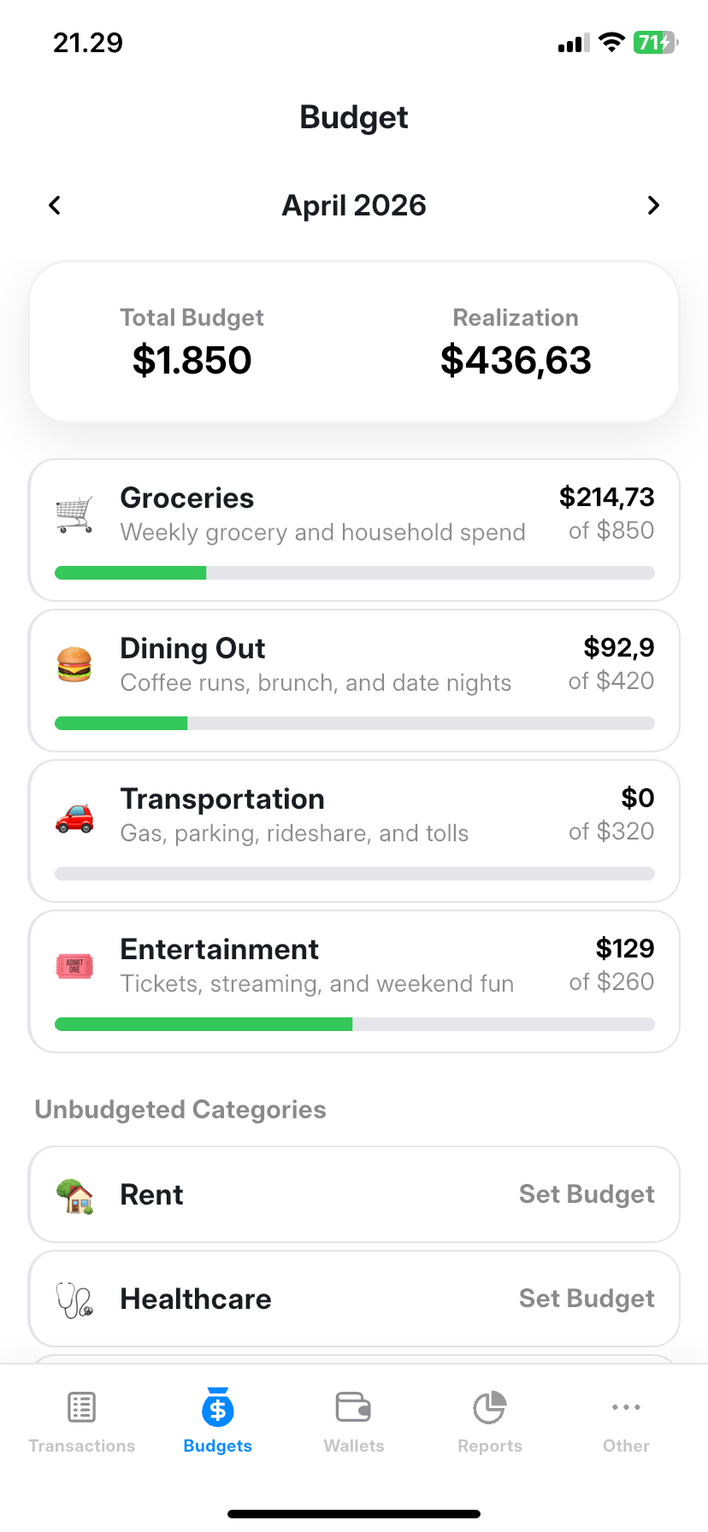Open the Other tab
The width and height of the screenshot is (708, 1532).
pyautogui.click(x=626, y=1421)
